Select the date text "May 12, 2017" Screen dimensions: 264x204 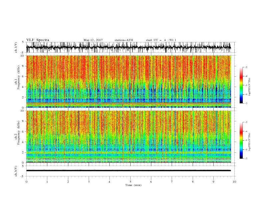click(x=93, y=40)
